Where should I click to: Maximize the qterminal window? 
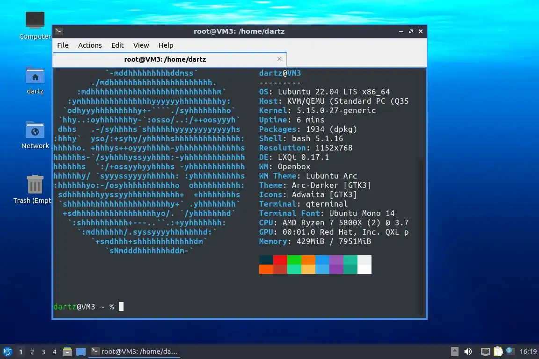point(411,31)
